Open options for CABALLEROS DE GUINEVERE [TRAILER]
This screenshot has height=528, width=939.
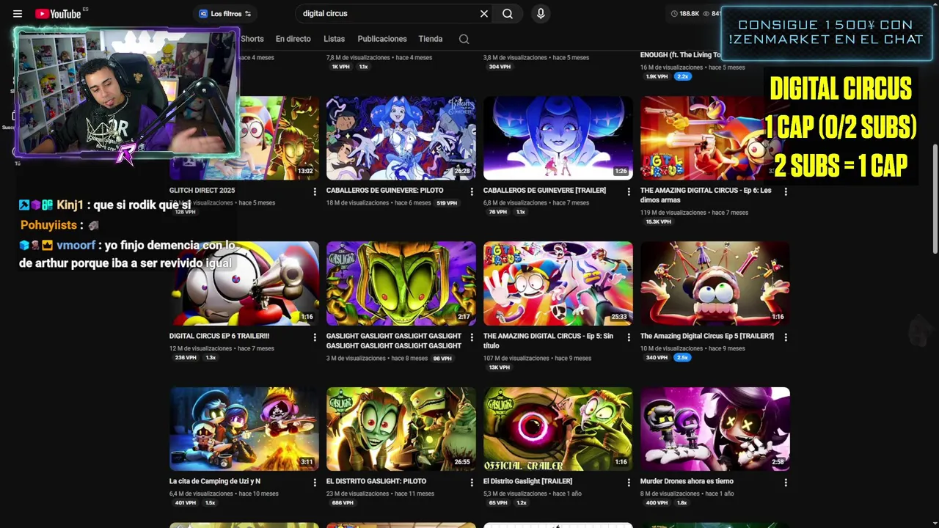[629, 191]
